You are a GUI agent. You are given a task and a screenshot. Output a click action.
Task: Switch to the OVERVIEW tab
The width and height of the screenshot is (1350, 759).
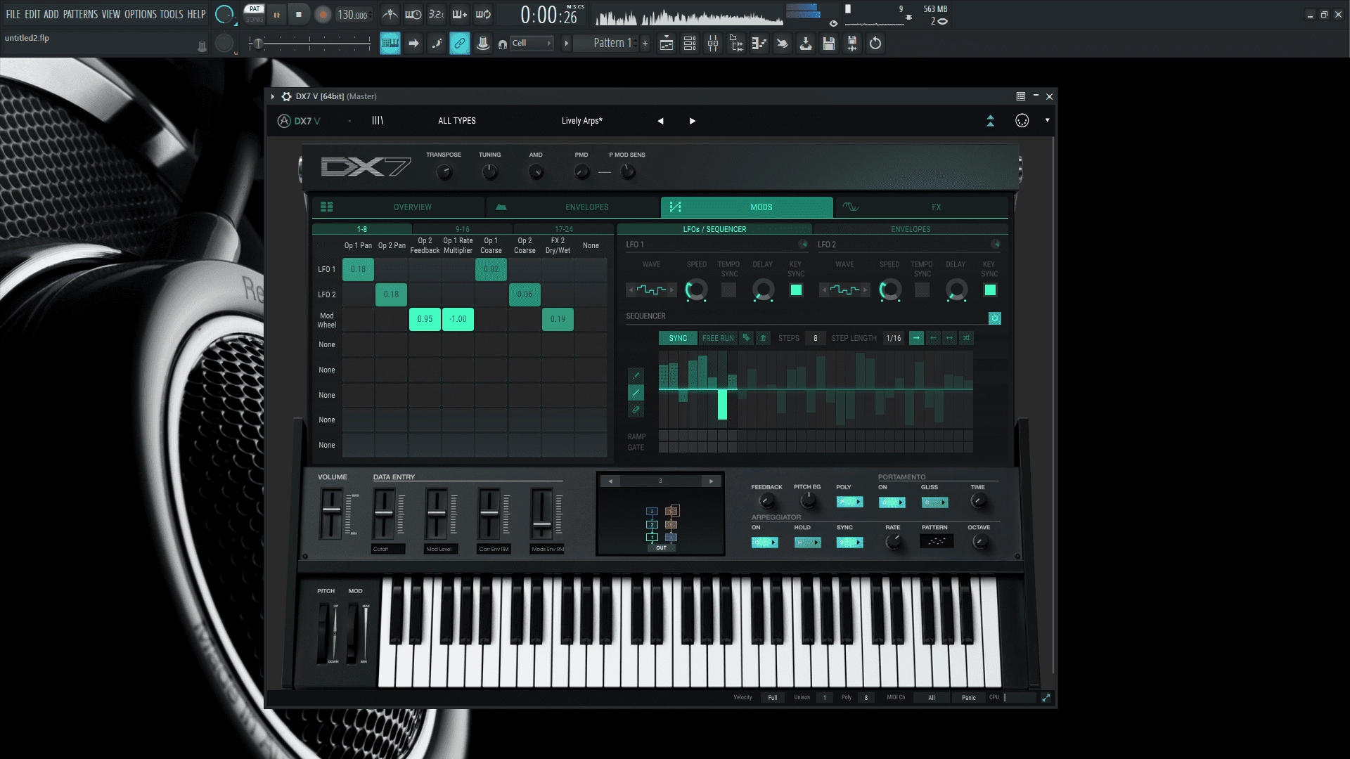point(399,207)
